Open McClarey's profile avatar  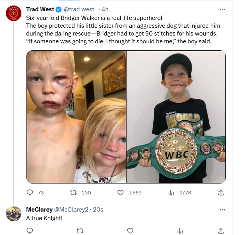pyautogui.click(x=14, y=213)
